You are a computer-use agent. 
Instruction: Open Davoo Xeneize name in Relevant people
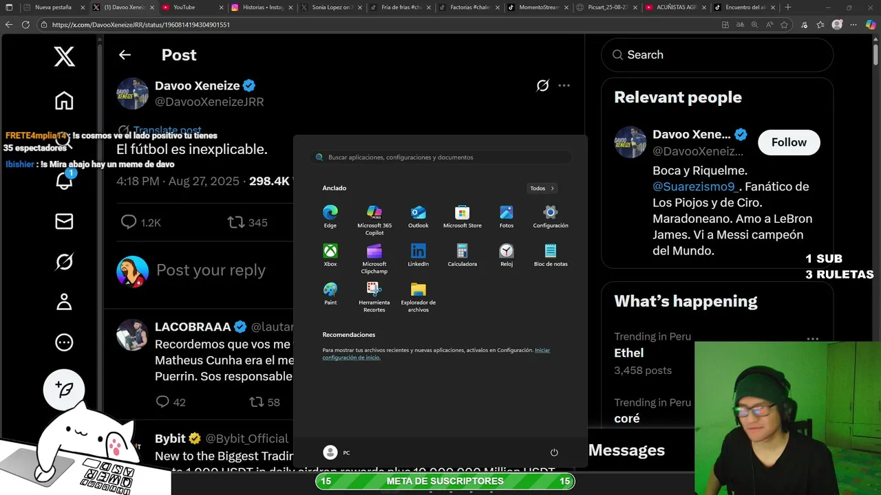[x=692, y=134]
